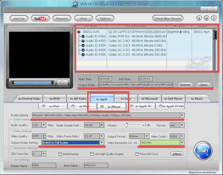Enable Use High Quality Engine checkbox

(92, 154)
